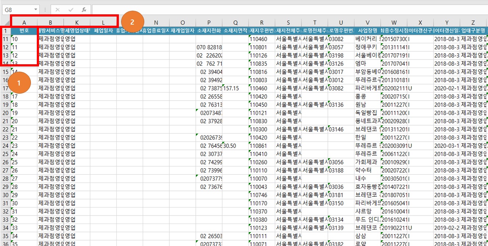Viewport: 488px width, 246px height.
Task: Click the zip code cell 03198
Action: [341, 55]
